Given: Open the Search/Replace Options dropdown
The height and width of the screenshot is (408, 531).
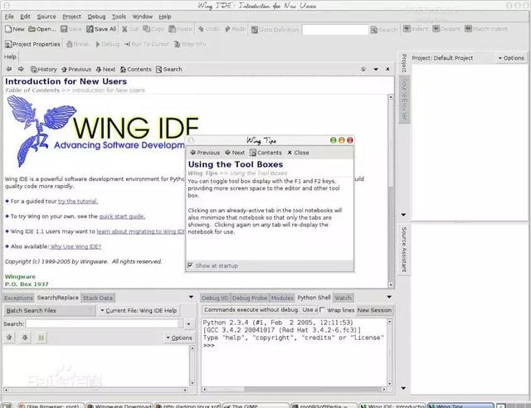Looking at the screenshot, I should [x=179, y=338].
